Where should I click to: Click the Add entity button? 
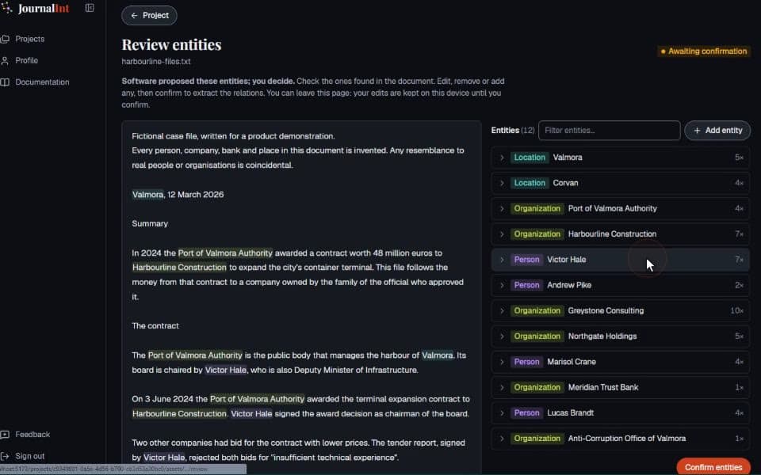(717, 131)
